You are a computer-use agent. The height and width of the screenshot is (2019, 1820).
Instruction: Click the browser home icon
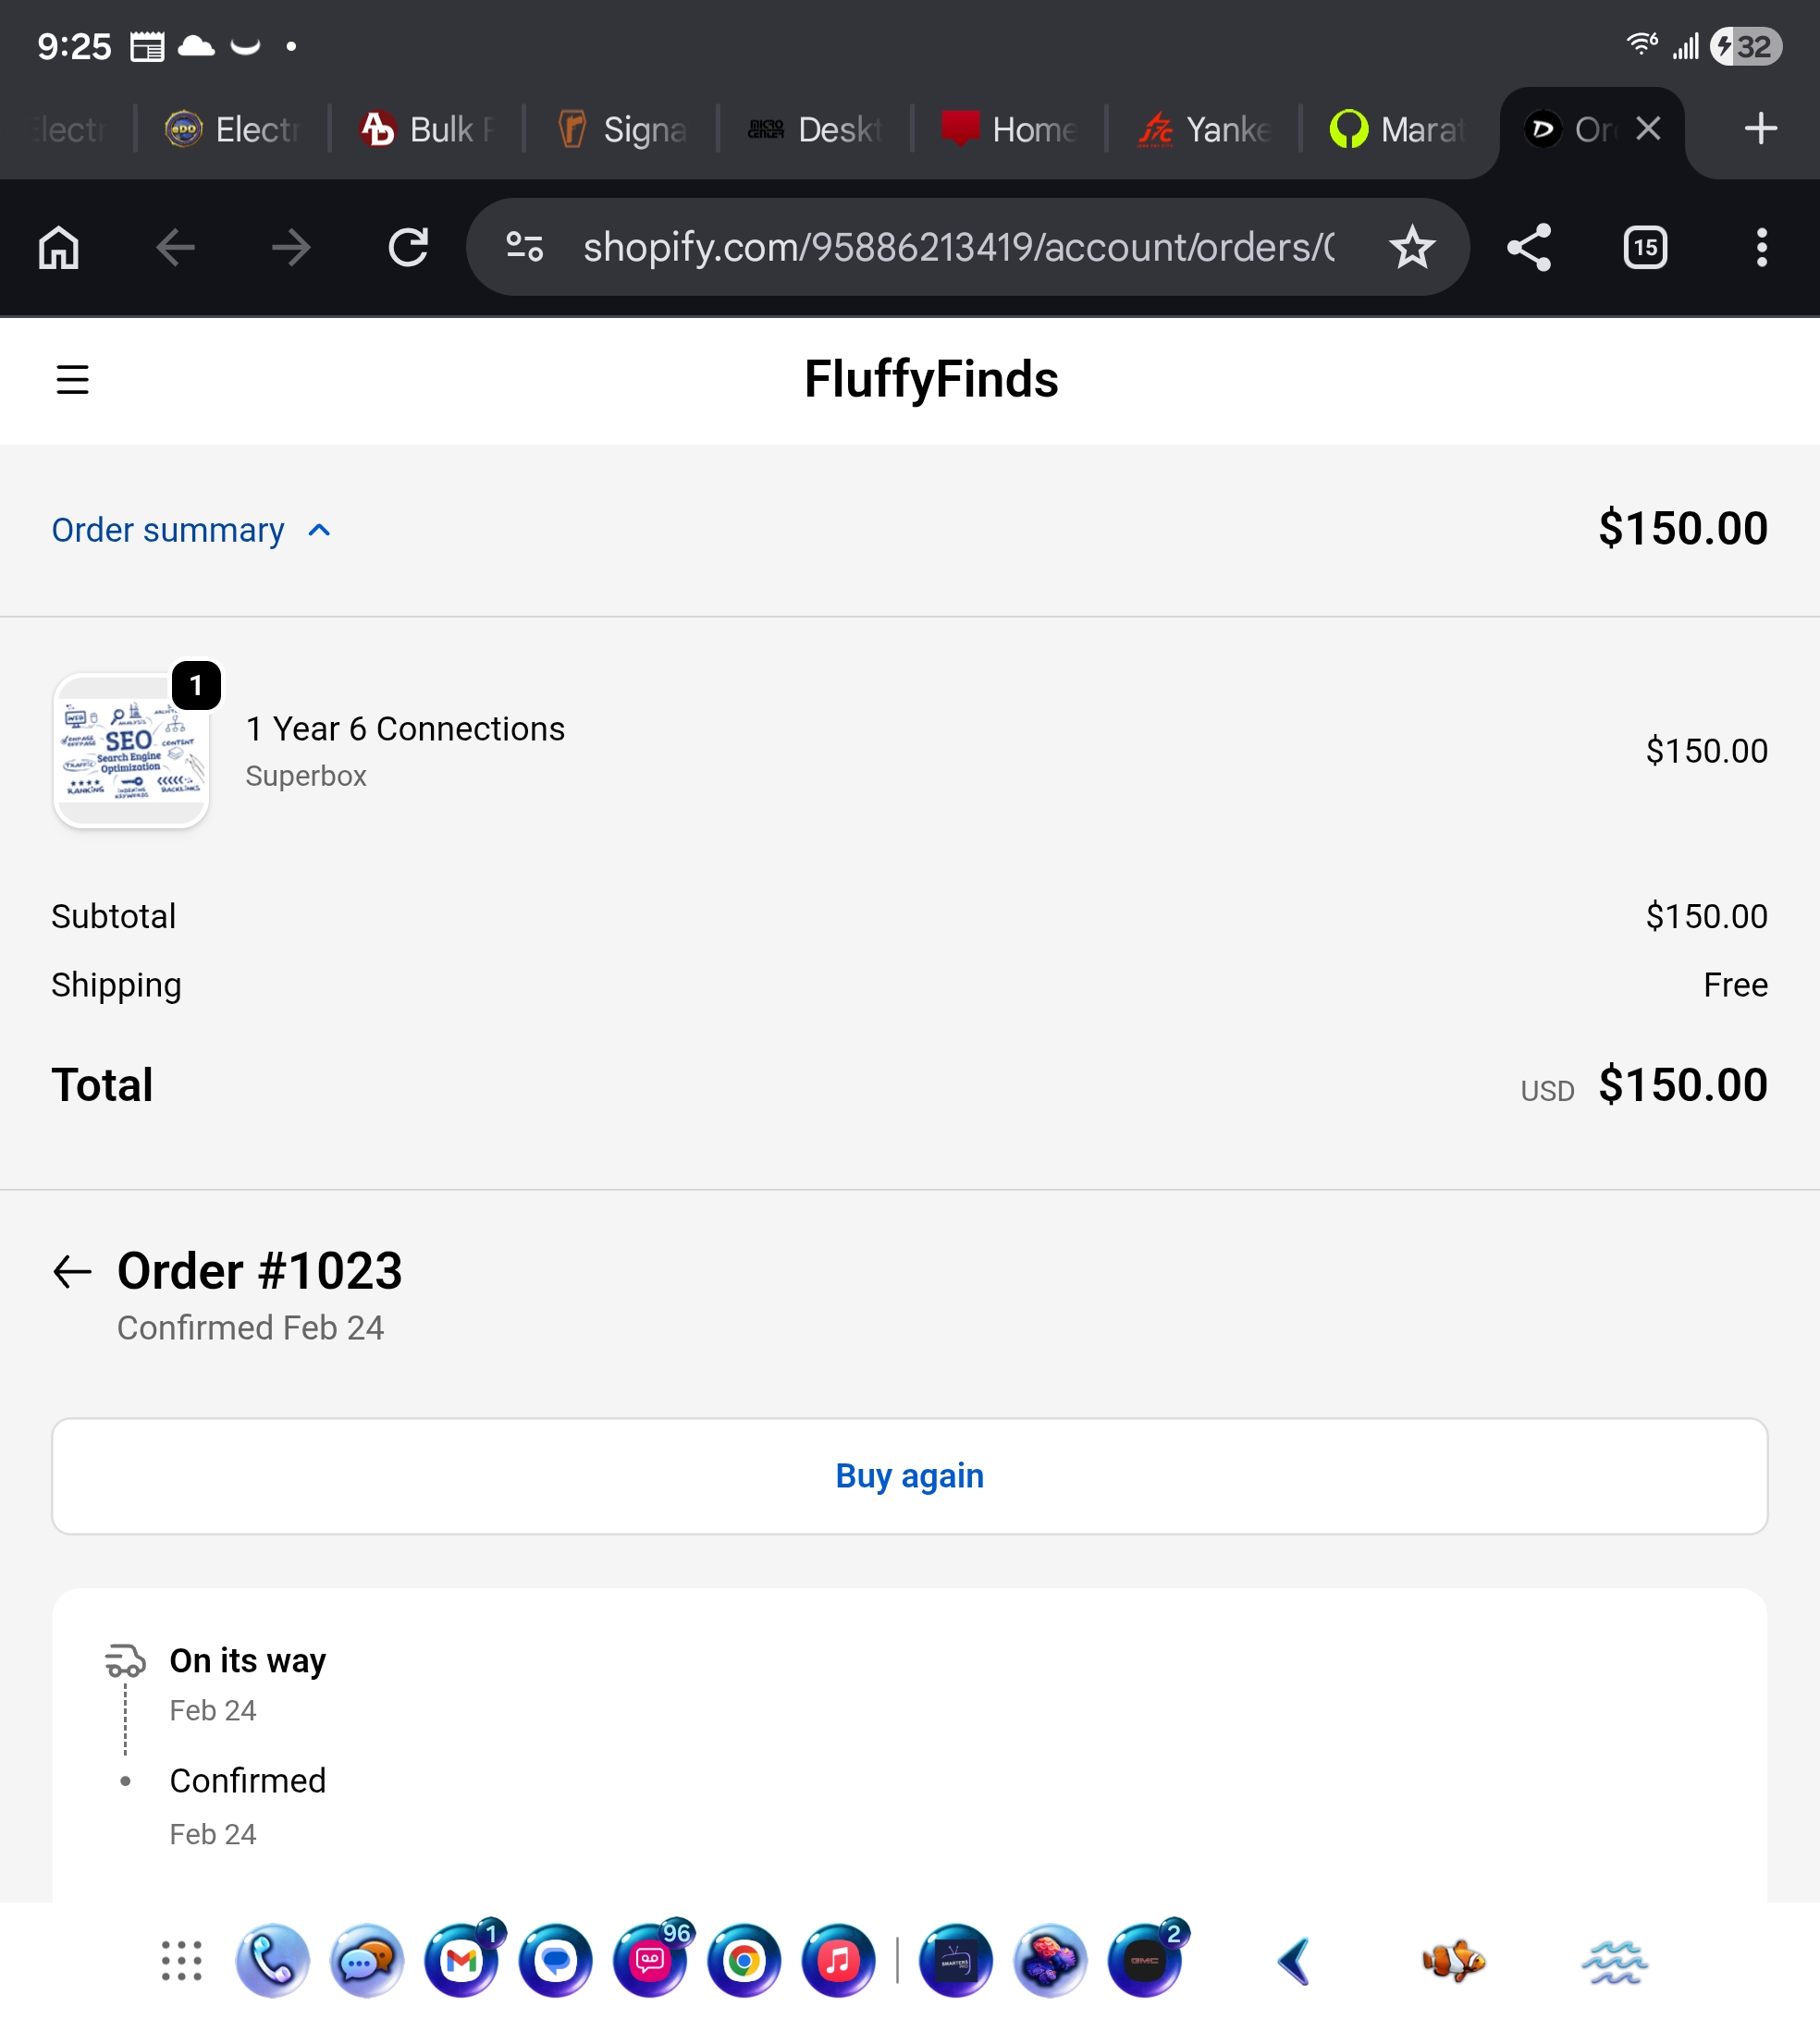click(x=59, y=247)
